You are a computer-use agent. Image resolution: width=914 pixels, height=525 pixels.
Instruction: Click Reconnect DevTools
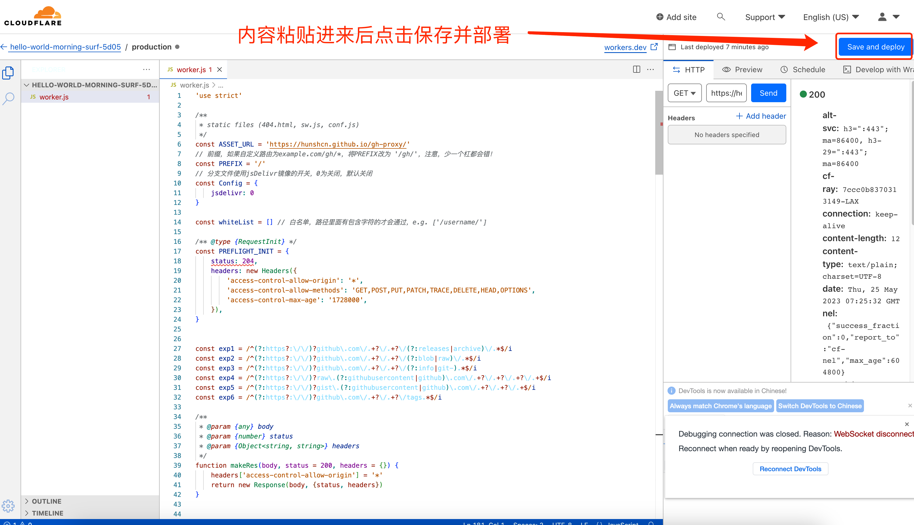[790, 469]
